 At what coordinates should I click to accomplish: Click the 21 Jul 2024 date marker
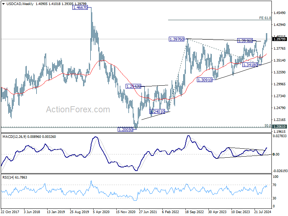click(263, 212)
